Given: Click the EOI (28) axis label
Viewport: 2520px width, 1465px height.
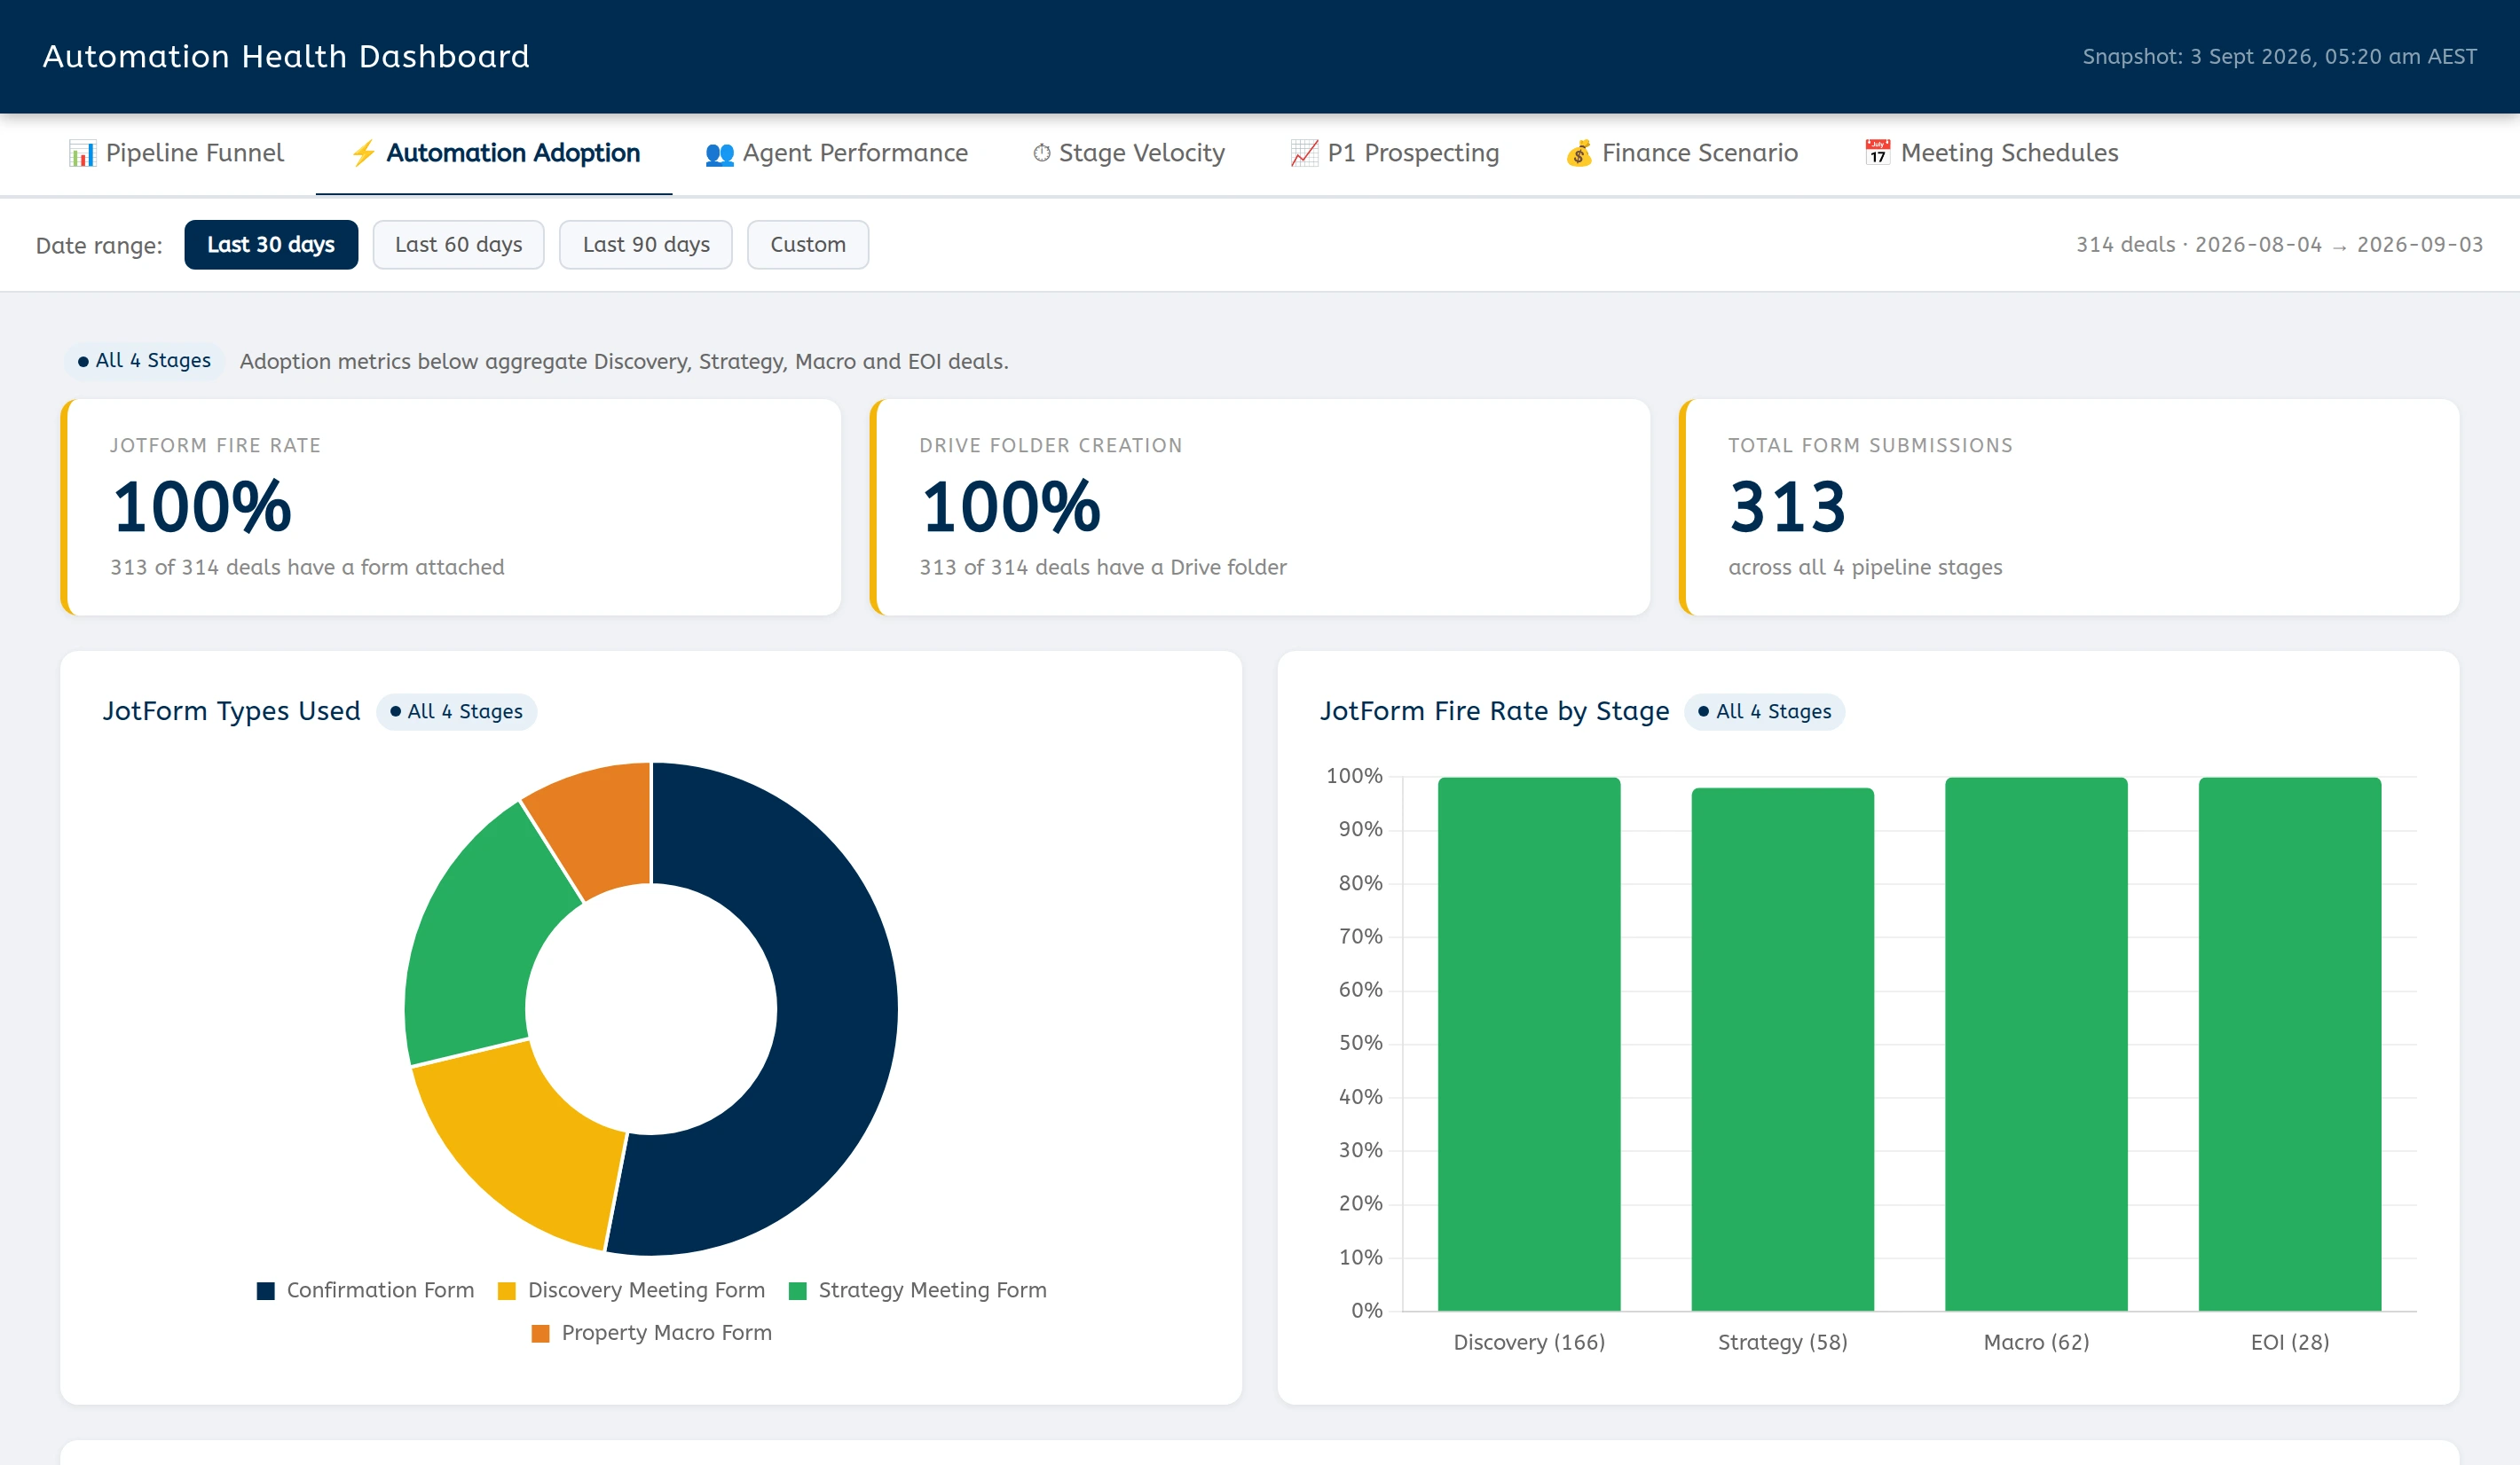Looking at the screenshot, I should pyautogui.click(x=2290, y=1344).
